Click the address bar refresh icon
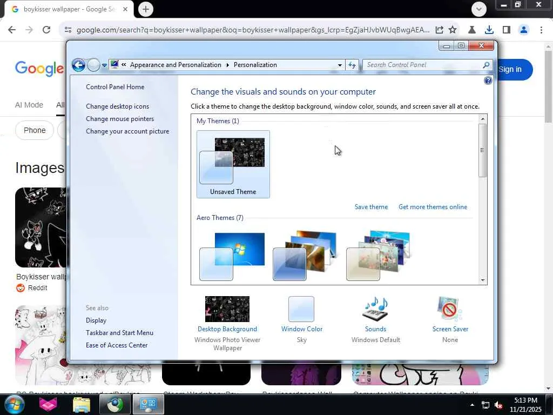553x415 pixels. 352,65
